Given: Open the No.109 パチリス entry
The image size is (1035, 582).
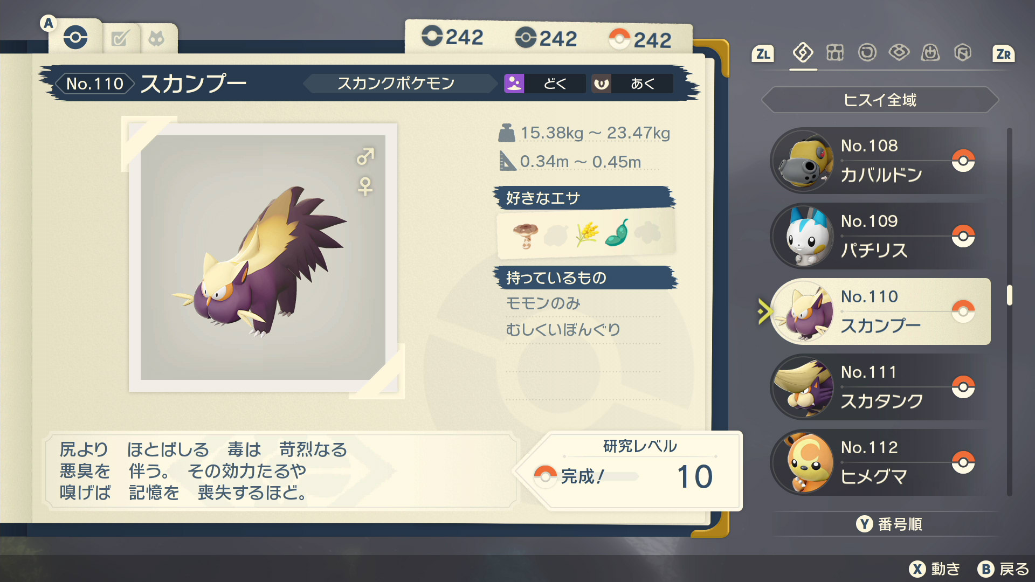Looking at the screenshot, I should [881, 236].
